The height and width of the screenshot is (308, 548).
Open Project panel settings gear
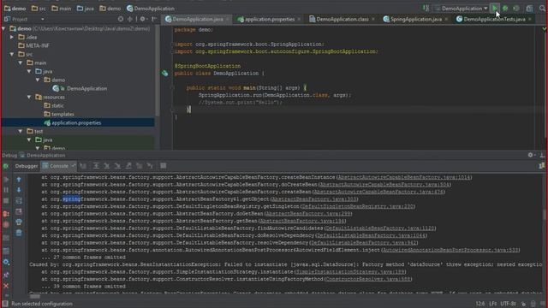(143, 19)
